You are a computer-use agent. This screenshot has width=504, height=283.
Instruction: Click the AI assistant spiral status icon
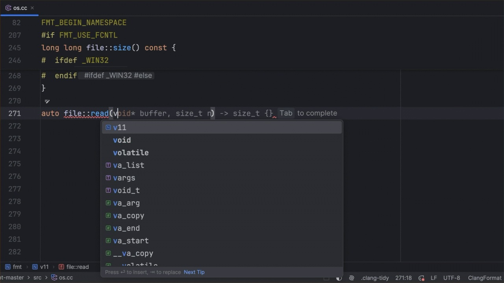tap(352, 278)
